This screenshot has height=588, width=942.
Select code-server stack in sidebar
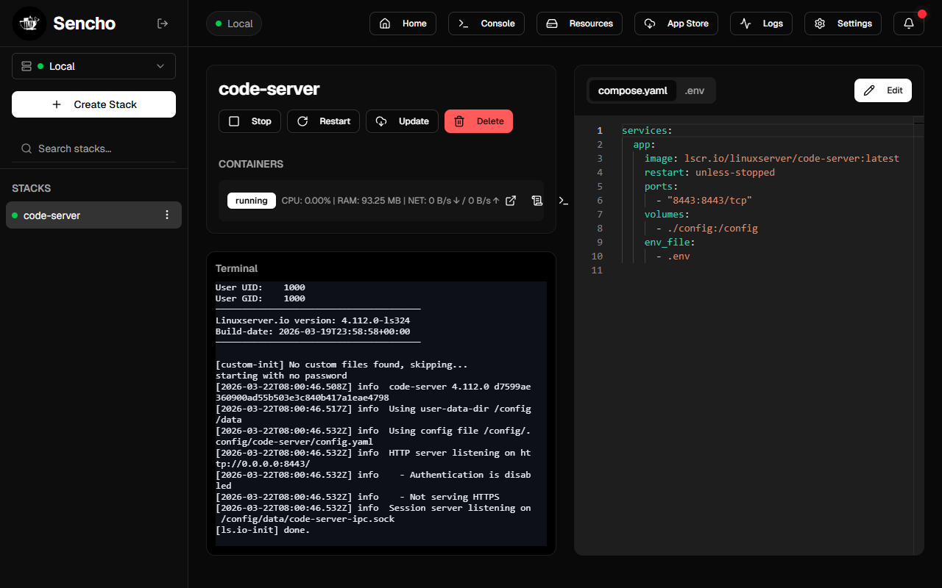click(x=93, y=215)
